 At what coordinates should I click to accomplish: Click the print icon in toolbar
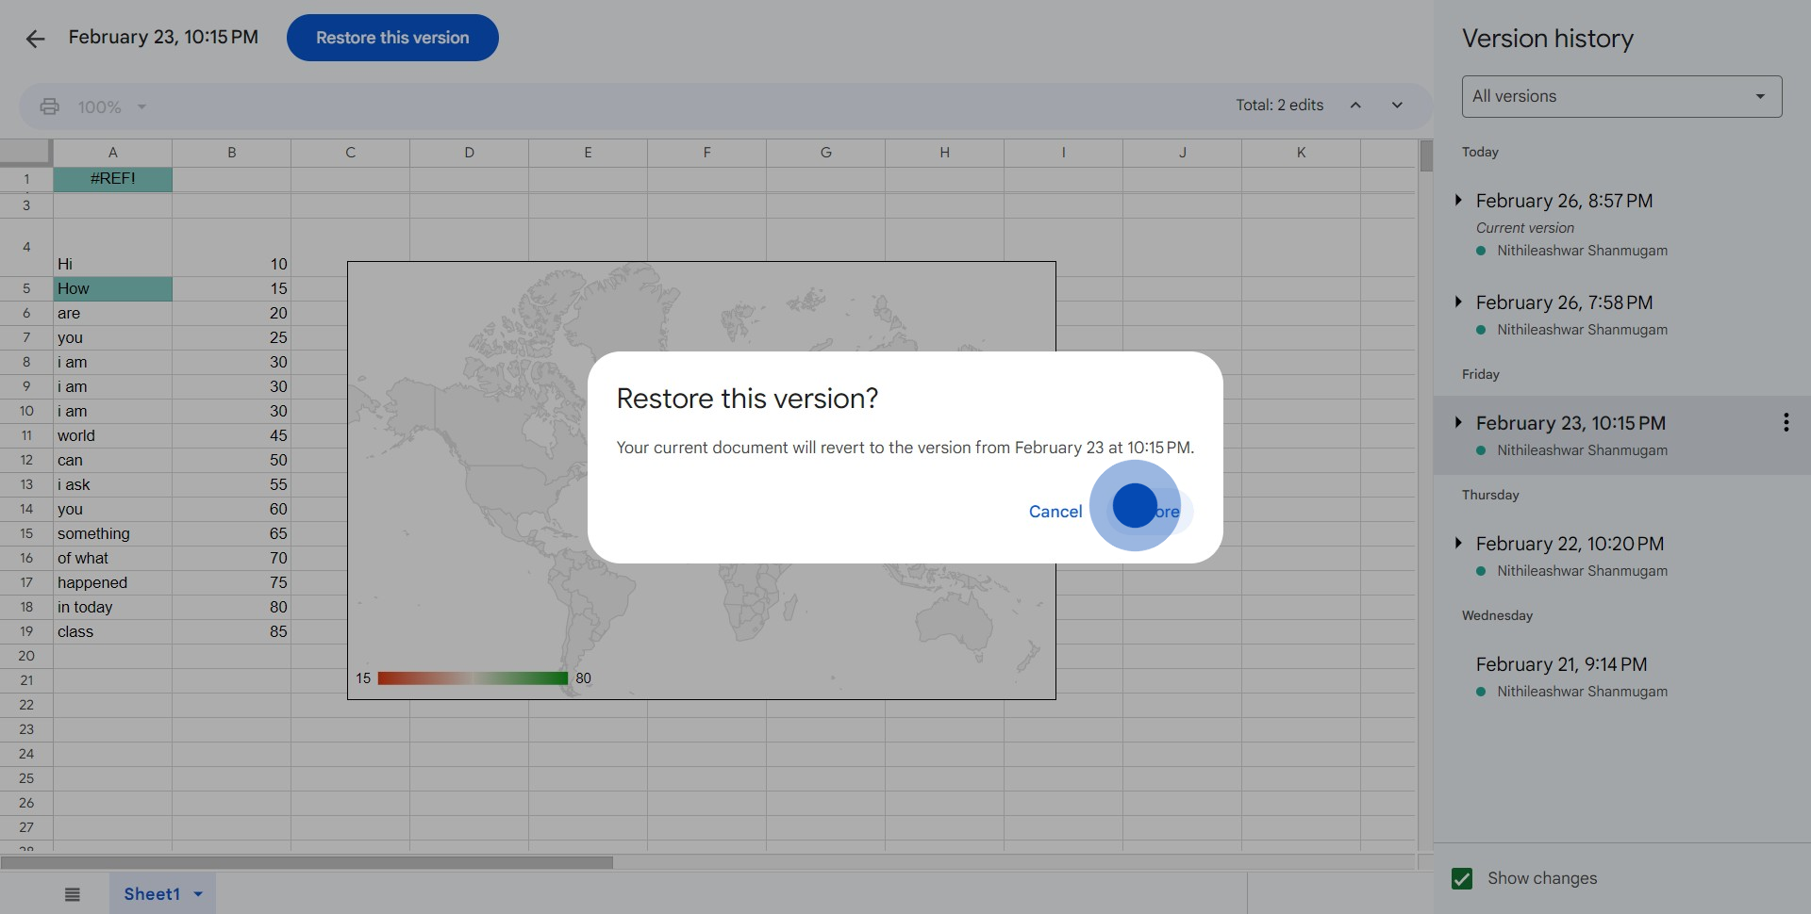click(49, 106)
